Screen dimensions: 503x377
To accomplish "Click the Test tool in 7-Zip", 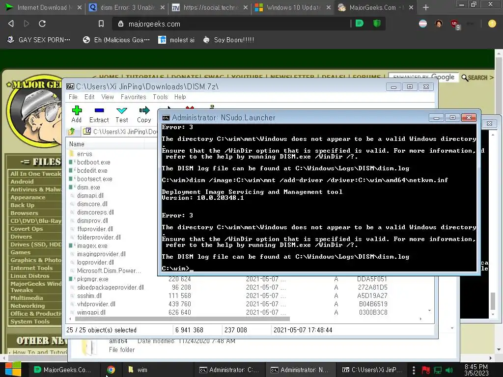I will click(x=122, y=114).
